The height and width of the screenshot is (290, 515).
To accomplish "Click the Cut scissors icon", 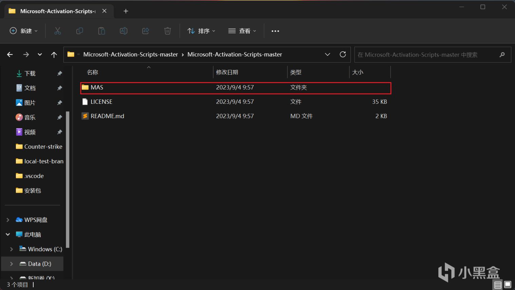I will [x=58, y=31].
